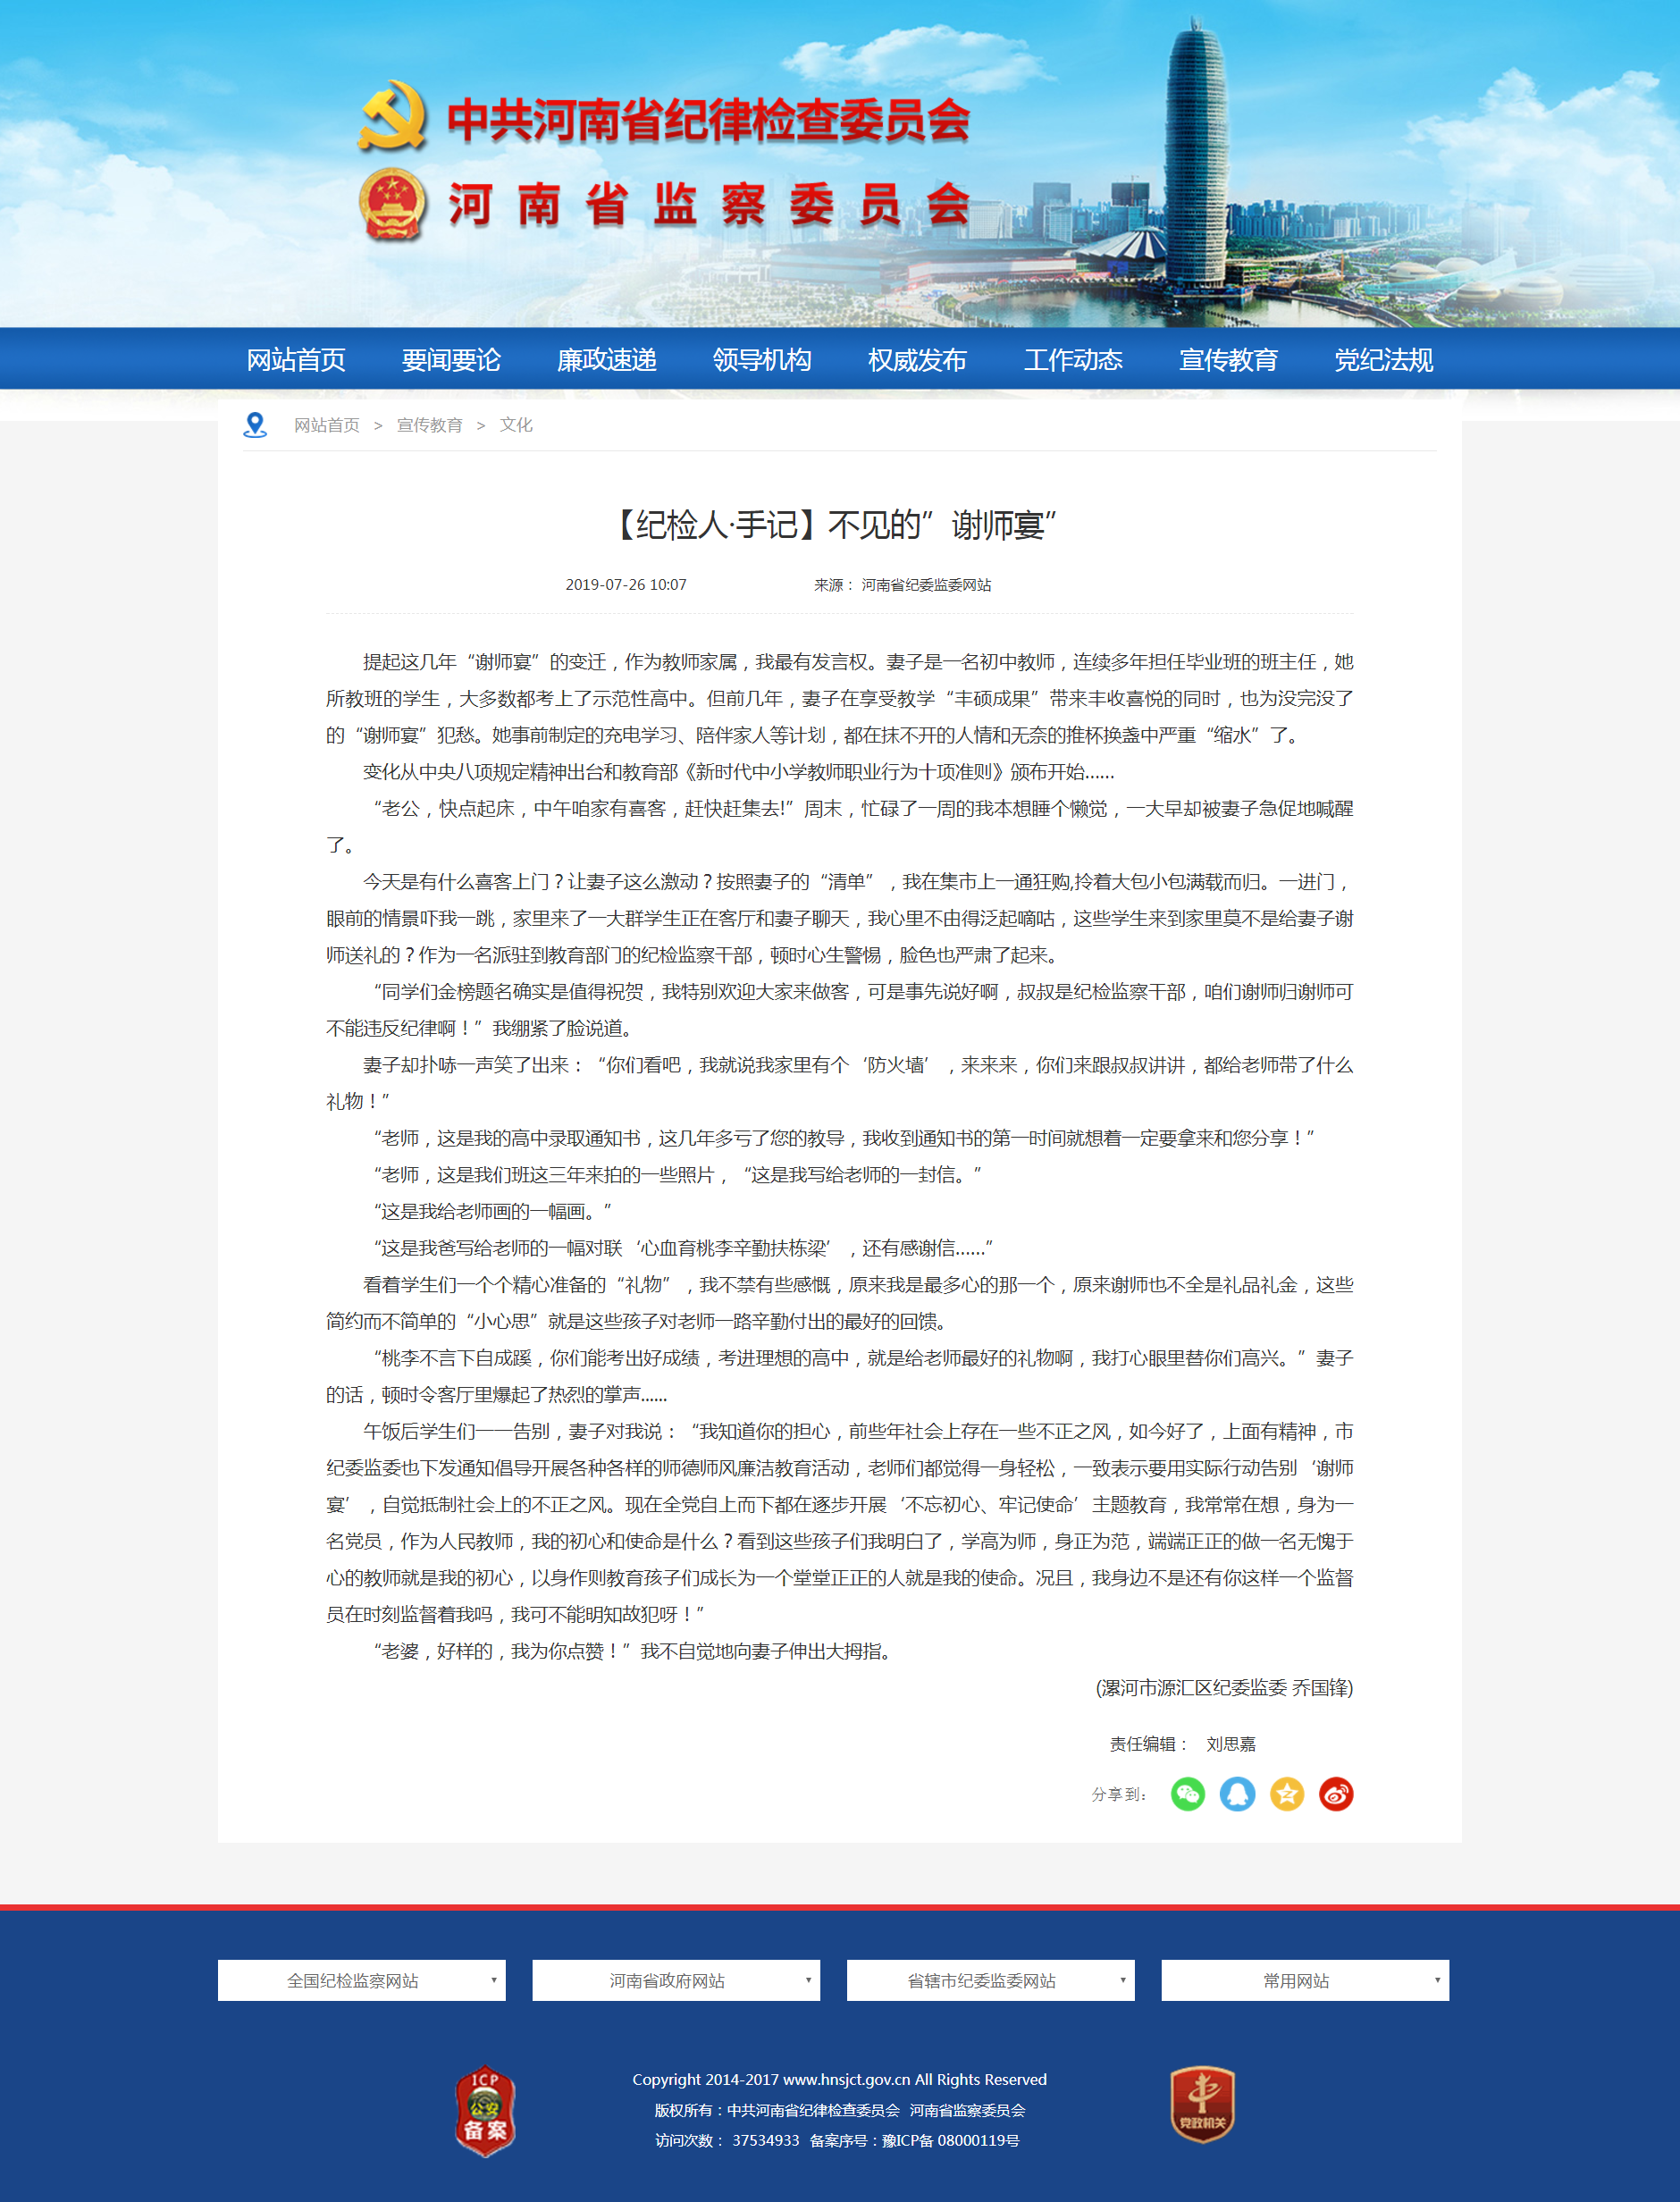Click source text 河南省纪委监委网站
1680x2202 pixels.
[926, 585]
